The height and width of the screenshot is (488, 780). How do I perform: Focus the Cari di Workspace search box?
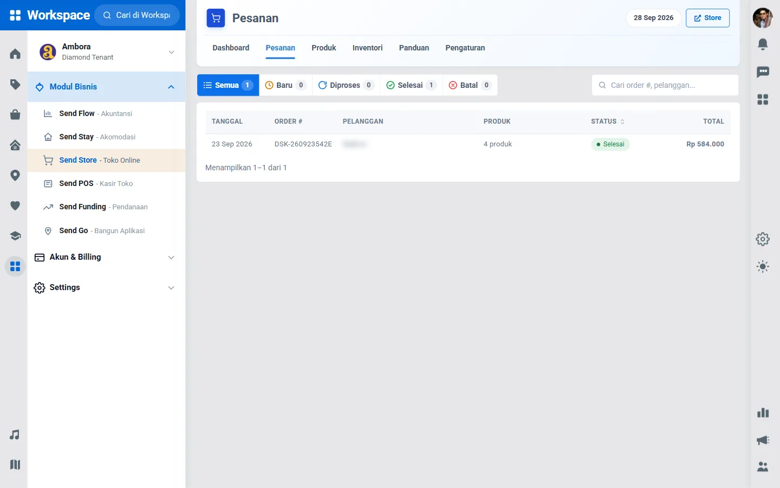pos(137,15)
